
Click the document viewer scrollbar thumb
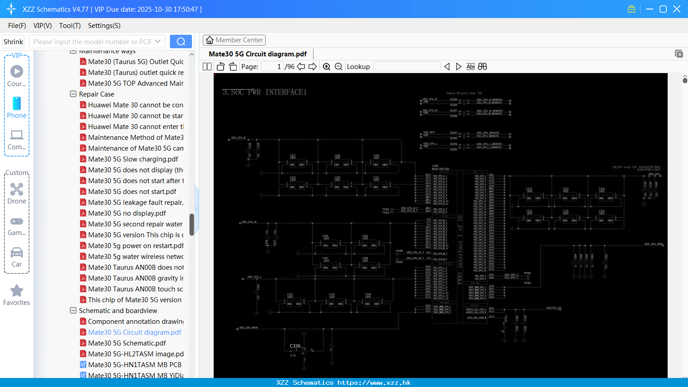[x=685, y=80]
